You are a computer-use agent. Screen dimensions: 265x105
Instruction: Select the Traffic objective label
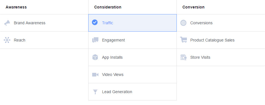(x=107, y=23)
